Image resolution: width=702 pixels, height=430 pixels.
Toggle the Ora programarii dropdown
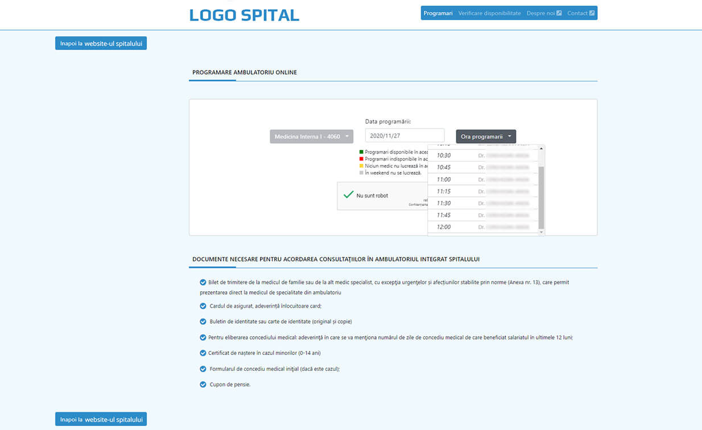(x=486, y=137)
